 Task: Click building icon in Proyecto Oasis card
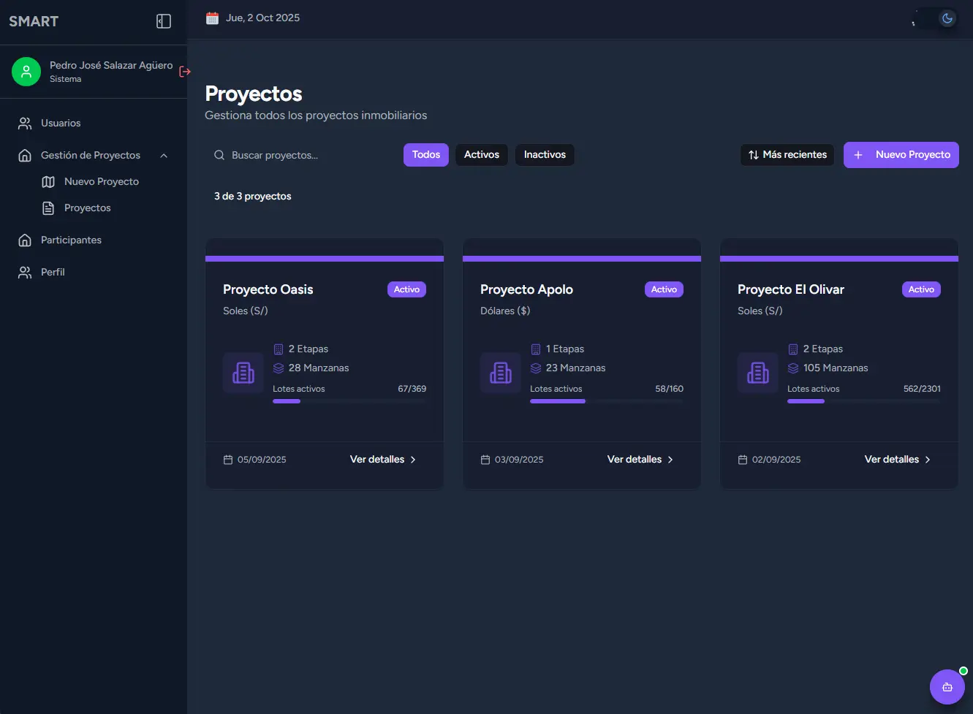pyautogui.click(x=243, y=373)
